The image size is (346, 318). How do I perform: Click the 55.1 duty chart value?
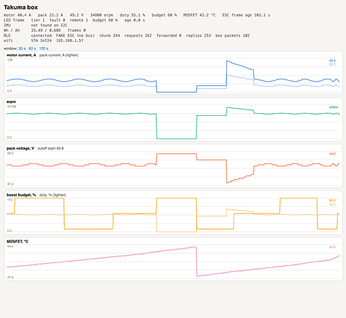(x=332, y=204)
